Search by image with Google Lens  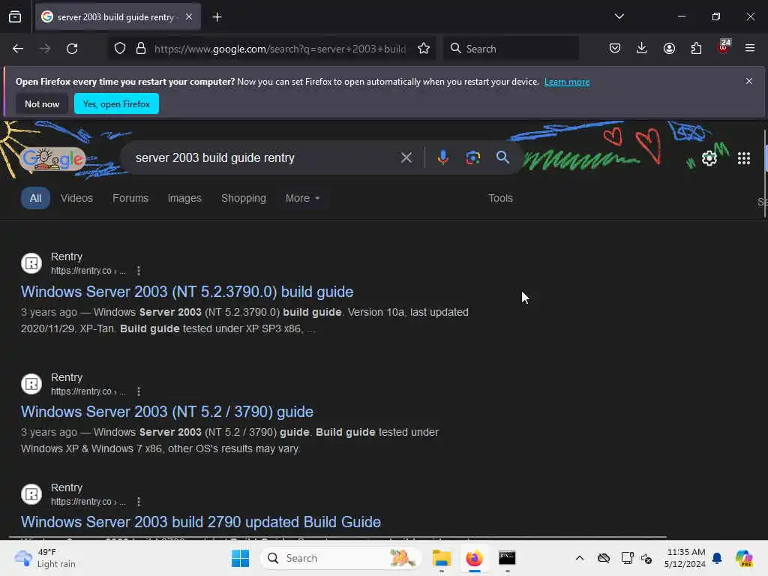pyautogui.click(x=472, y=157)
